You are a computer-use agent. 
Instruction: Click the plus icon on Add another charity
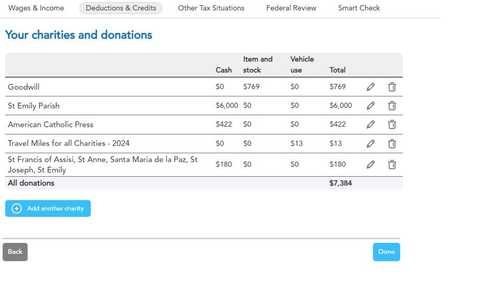(16, 208)
